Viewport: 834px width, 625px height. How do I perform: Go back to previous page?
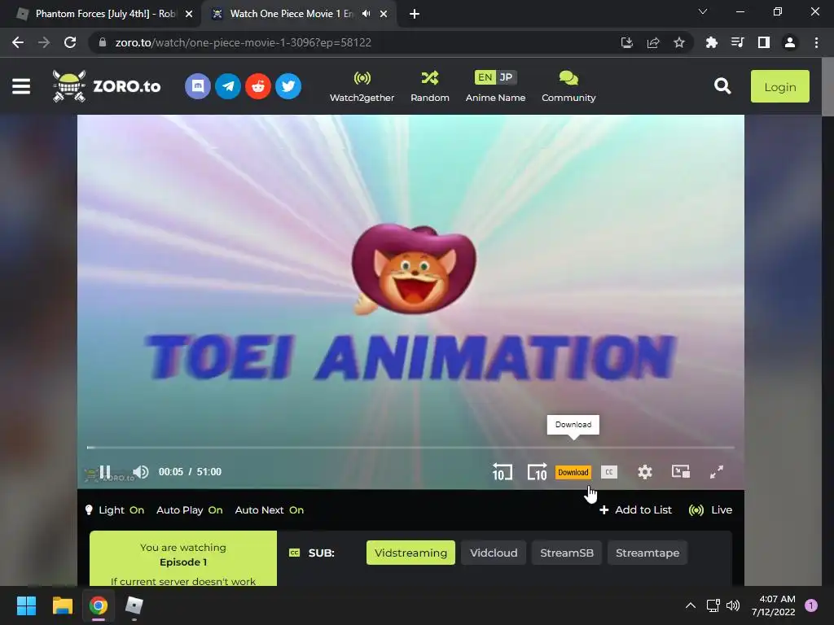click(18, 42)
